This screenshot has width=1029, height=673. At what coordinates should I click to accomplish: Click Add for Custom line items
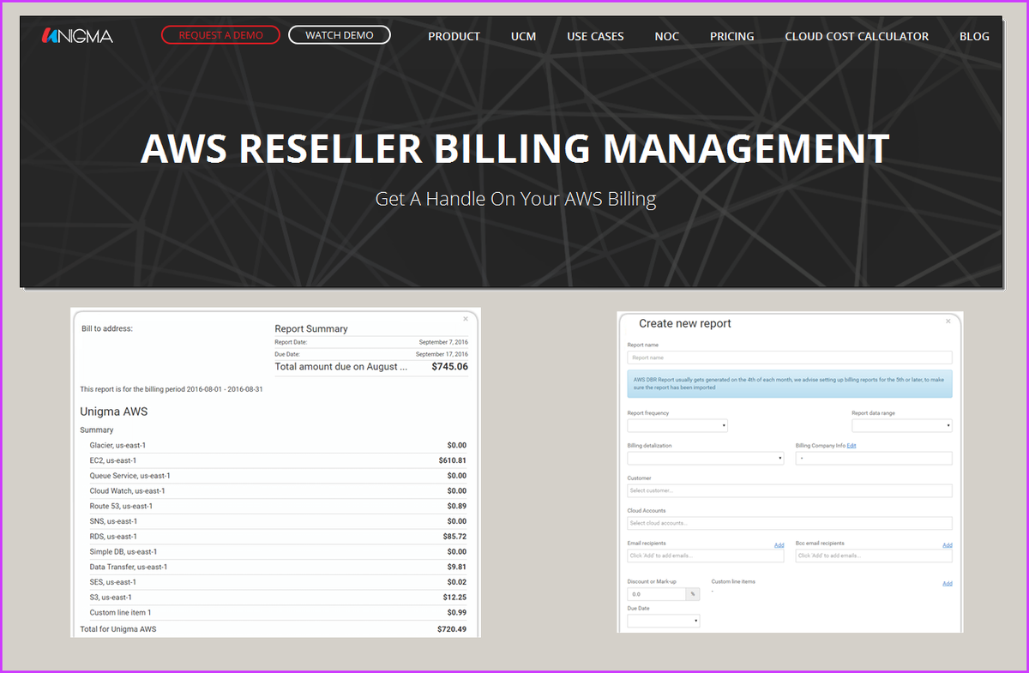(x=948, y=583)
